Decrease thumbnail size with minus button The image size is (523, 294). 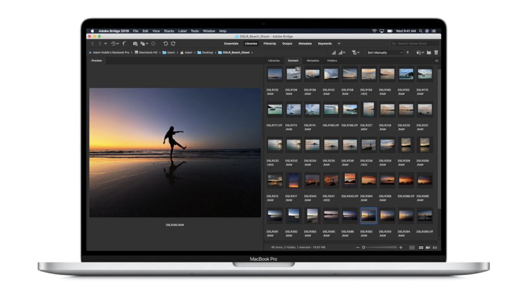pos(357,247)
